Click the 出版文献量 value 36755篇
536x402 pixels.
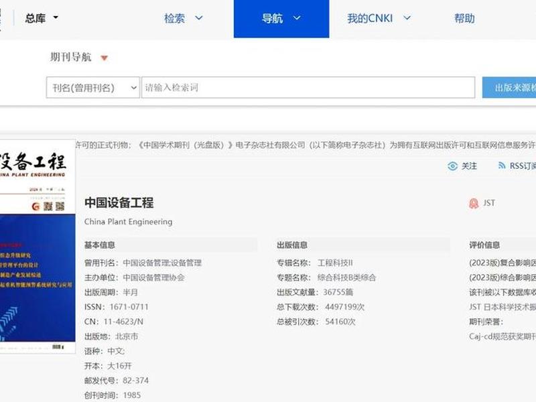point(338,292)
